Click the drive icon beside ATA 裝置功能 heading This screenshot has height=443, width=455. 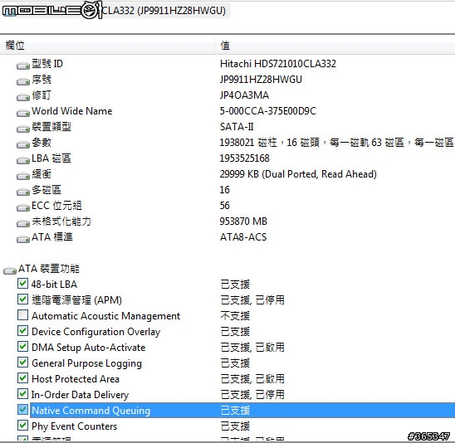(10, 270)
